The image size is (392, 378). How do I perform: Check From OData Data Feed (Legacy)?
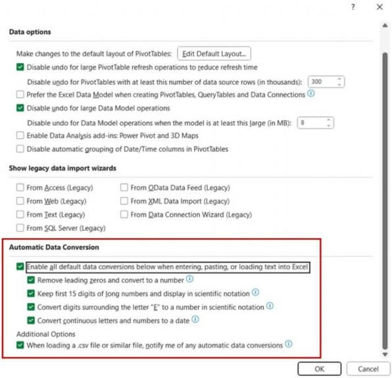124,188
